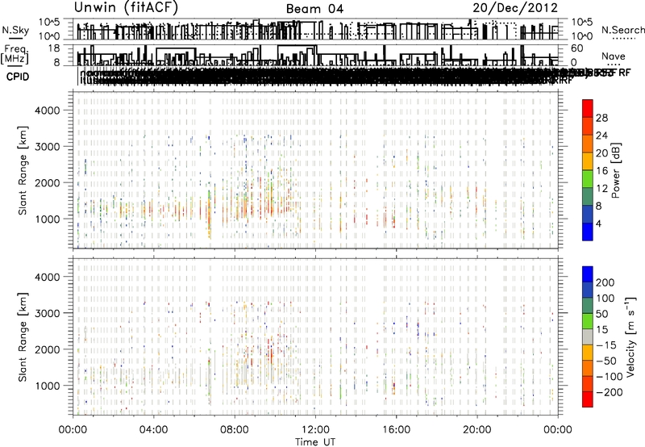Click the '200' label on the Velocity scale

click(x=605, y=282)
